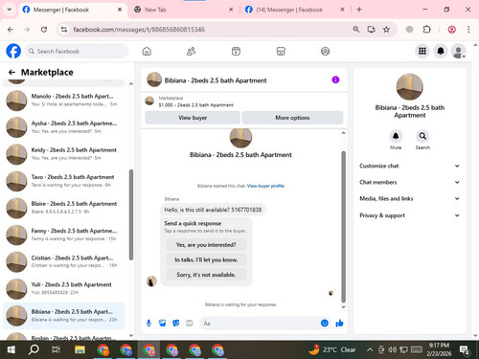The width and height of the screenshot is (479, 359).
Task: Open Task View on taskbar
Action: [56, 349]
